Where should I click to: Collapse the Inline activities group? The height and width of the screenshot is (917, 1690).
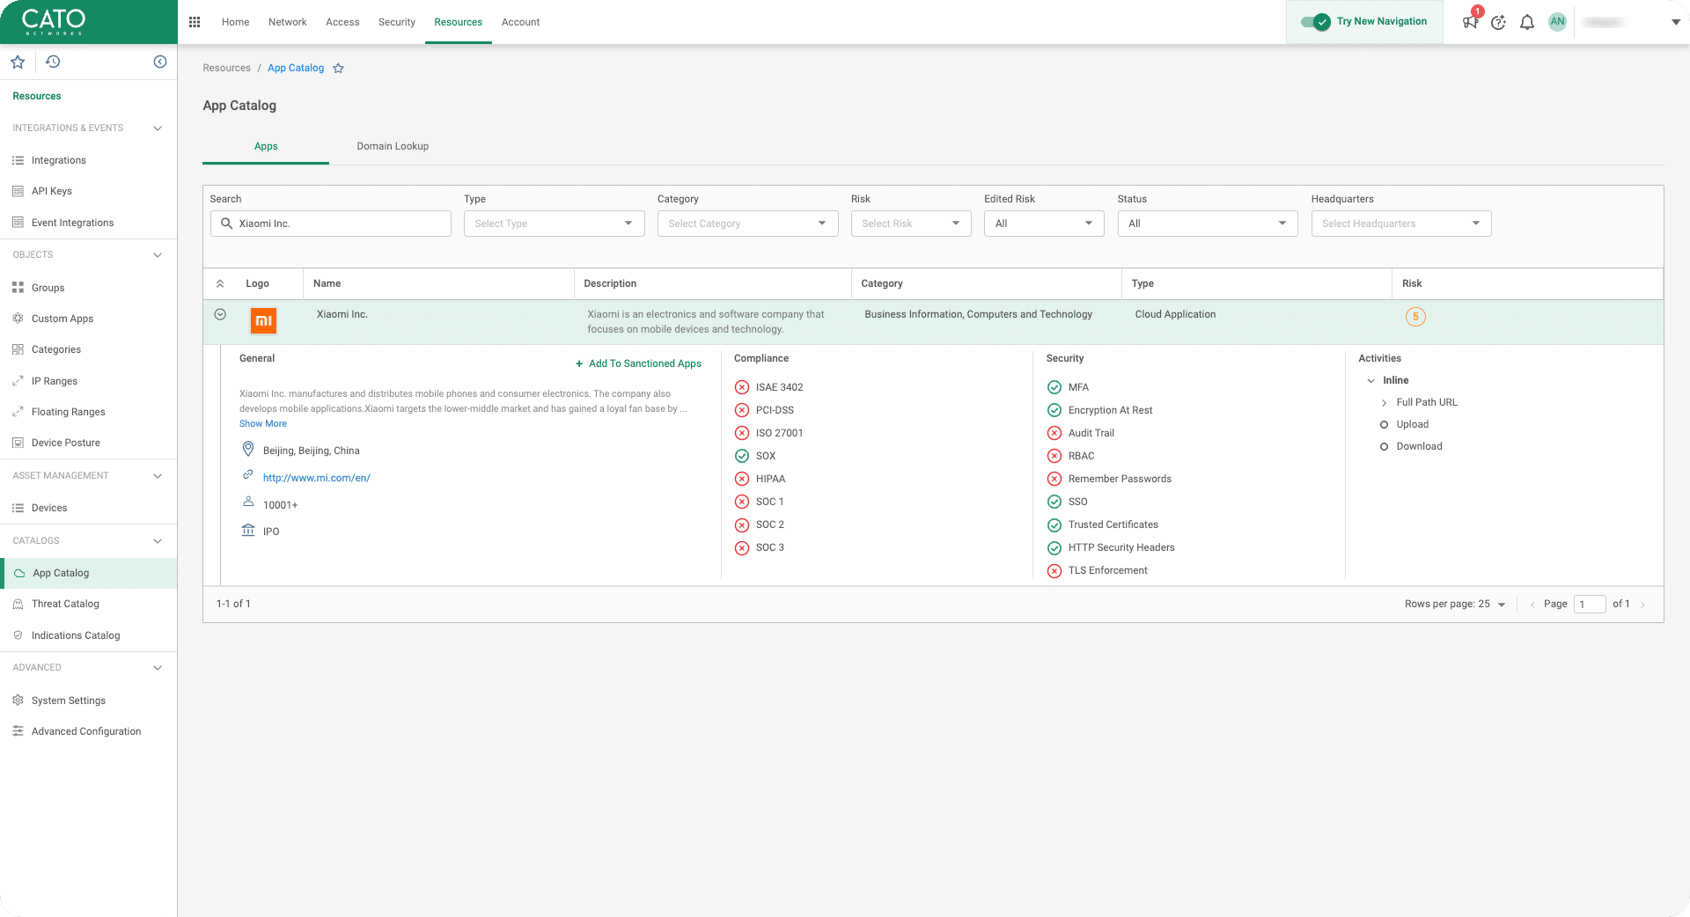coord(1370,381)
